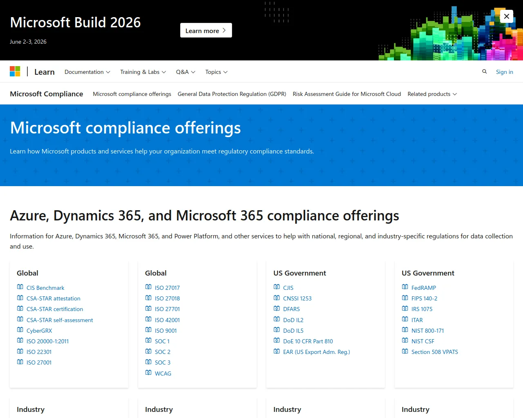Click the icon beside DFARS
Viewport: 523px width, 418px height.
click(277, 308)
